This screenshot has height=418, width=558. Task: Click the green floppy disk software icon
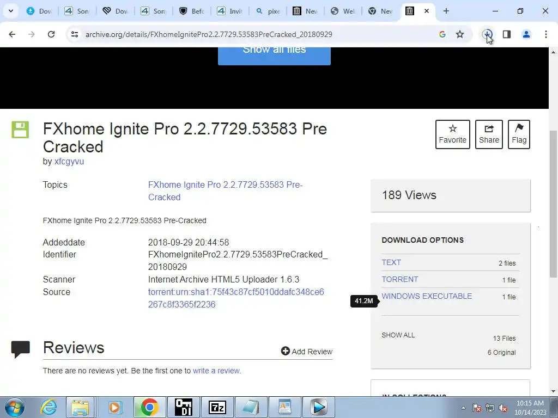[20, 130]
